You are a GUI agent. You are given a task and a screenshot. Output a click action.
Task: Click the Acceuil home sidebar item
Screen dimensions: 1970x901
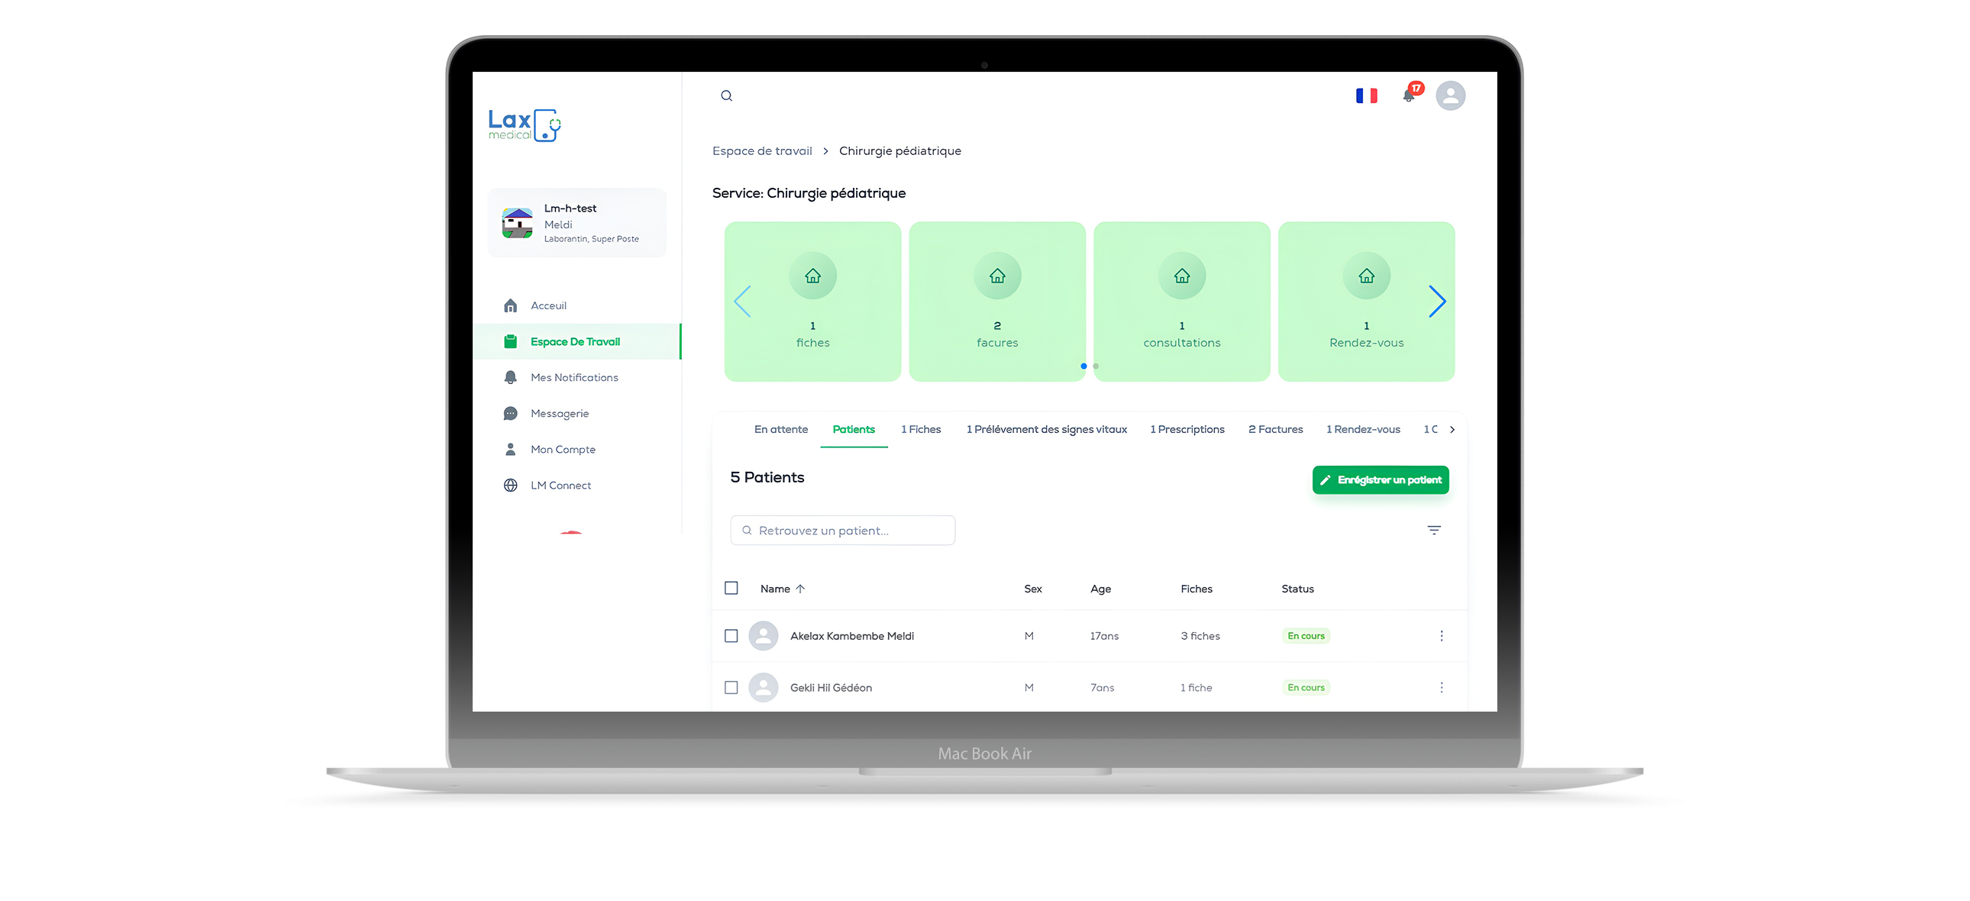pyautogui.click(x=547, y=306)
